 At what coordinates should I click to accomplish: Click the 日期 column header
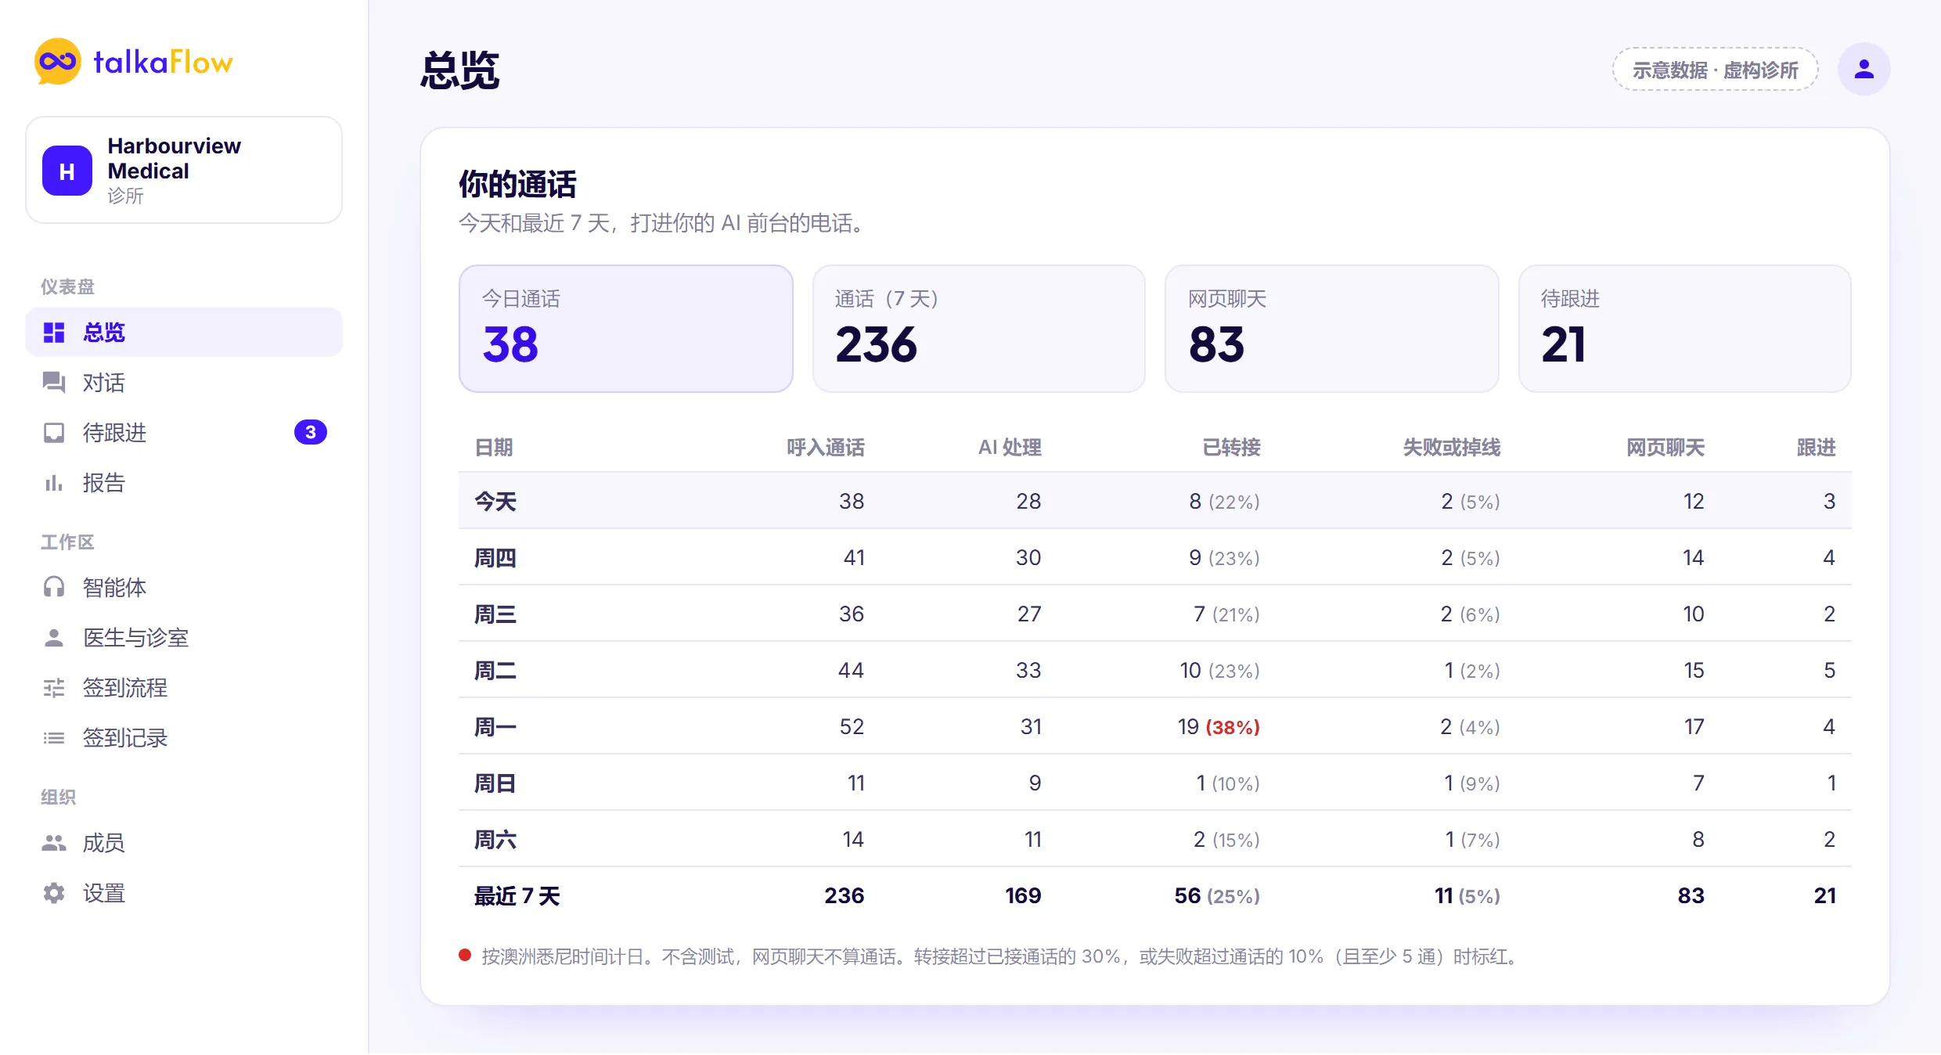(x=494, y=448)
